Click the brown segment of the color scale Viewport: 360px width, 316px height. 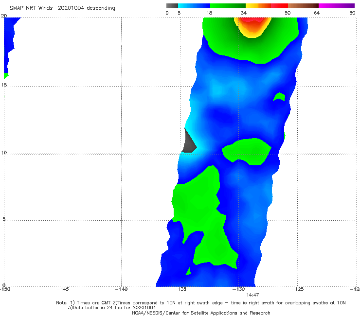303,6
